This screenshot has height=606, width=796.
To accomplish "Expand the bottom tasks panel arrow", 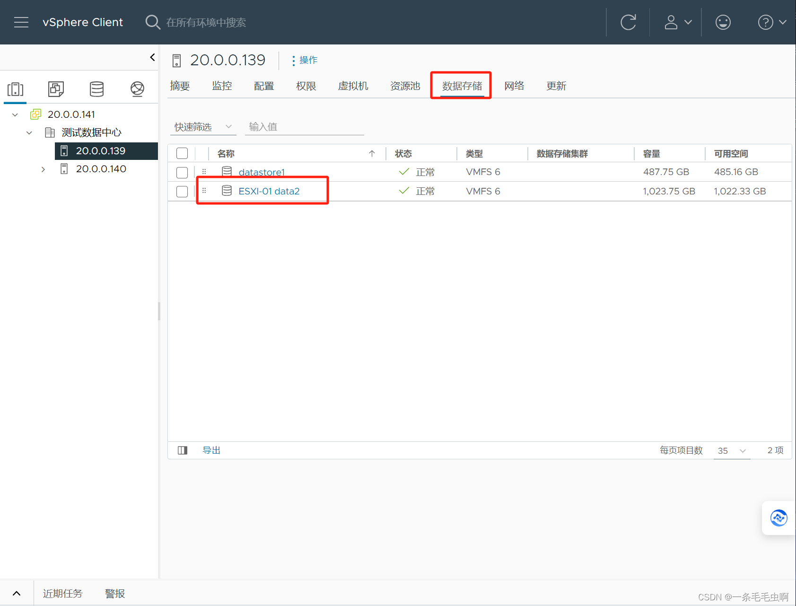I will (17, 593).
